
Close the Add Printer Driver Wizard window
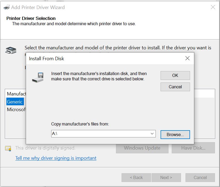tap(213, 7)
